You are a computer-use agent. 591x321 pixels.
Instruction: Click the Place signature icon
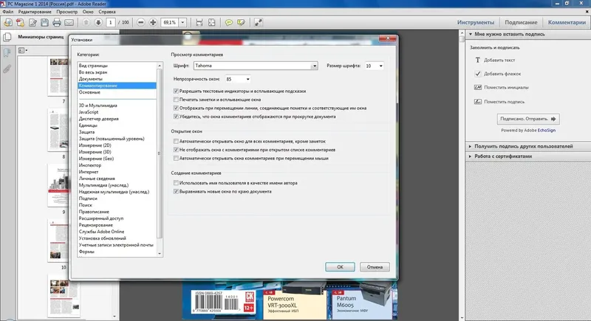(x=477, y=102)
